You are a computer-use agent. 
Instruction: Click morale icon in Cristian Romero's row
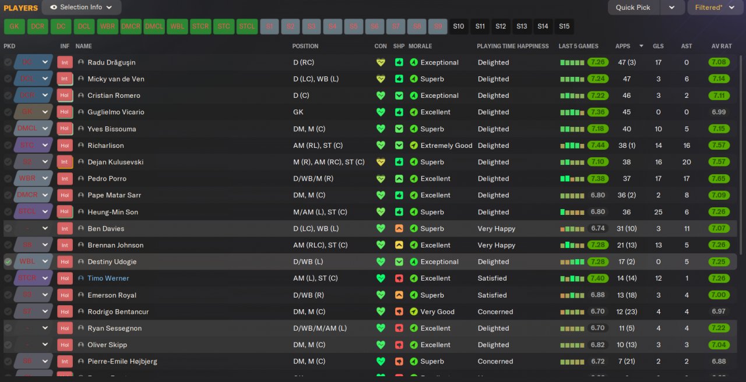click(x=414, y=95)
